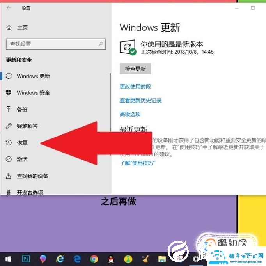The width and height of the screenshot is (266, 266).
Task: Launch Photoshop from the taskbar
Action: (x=26, y=259)
